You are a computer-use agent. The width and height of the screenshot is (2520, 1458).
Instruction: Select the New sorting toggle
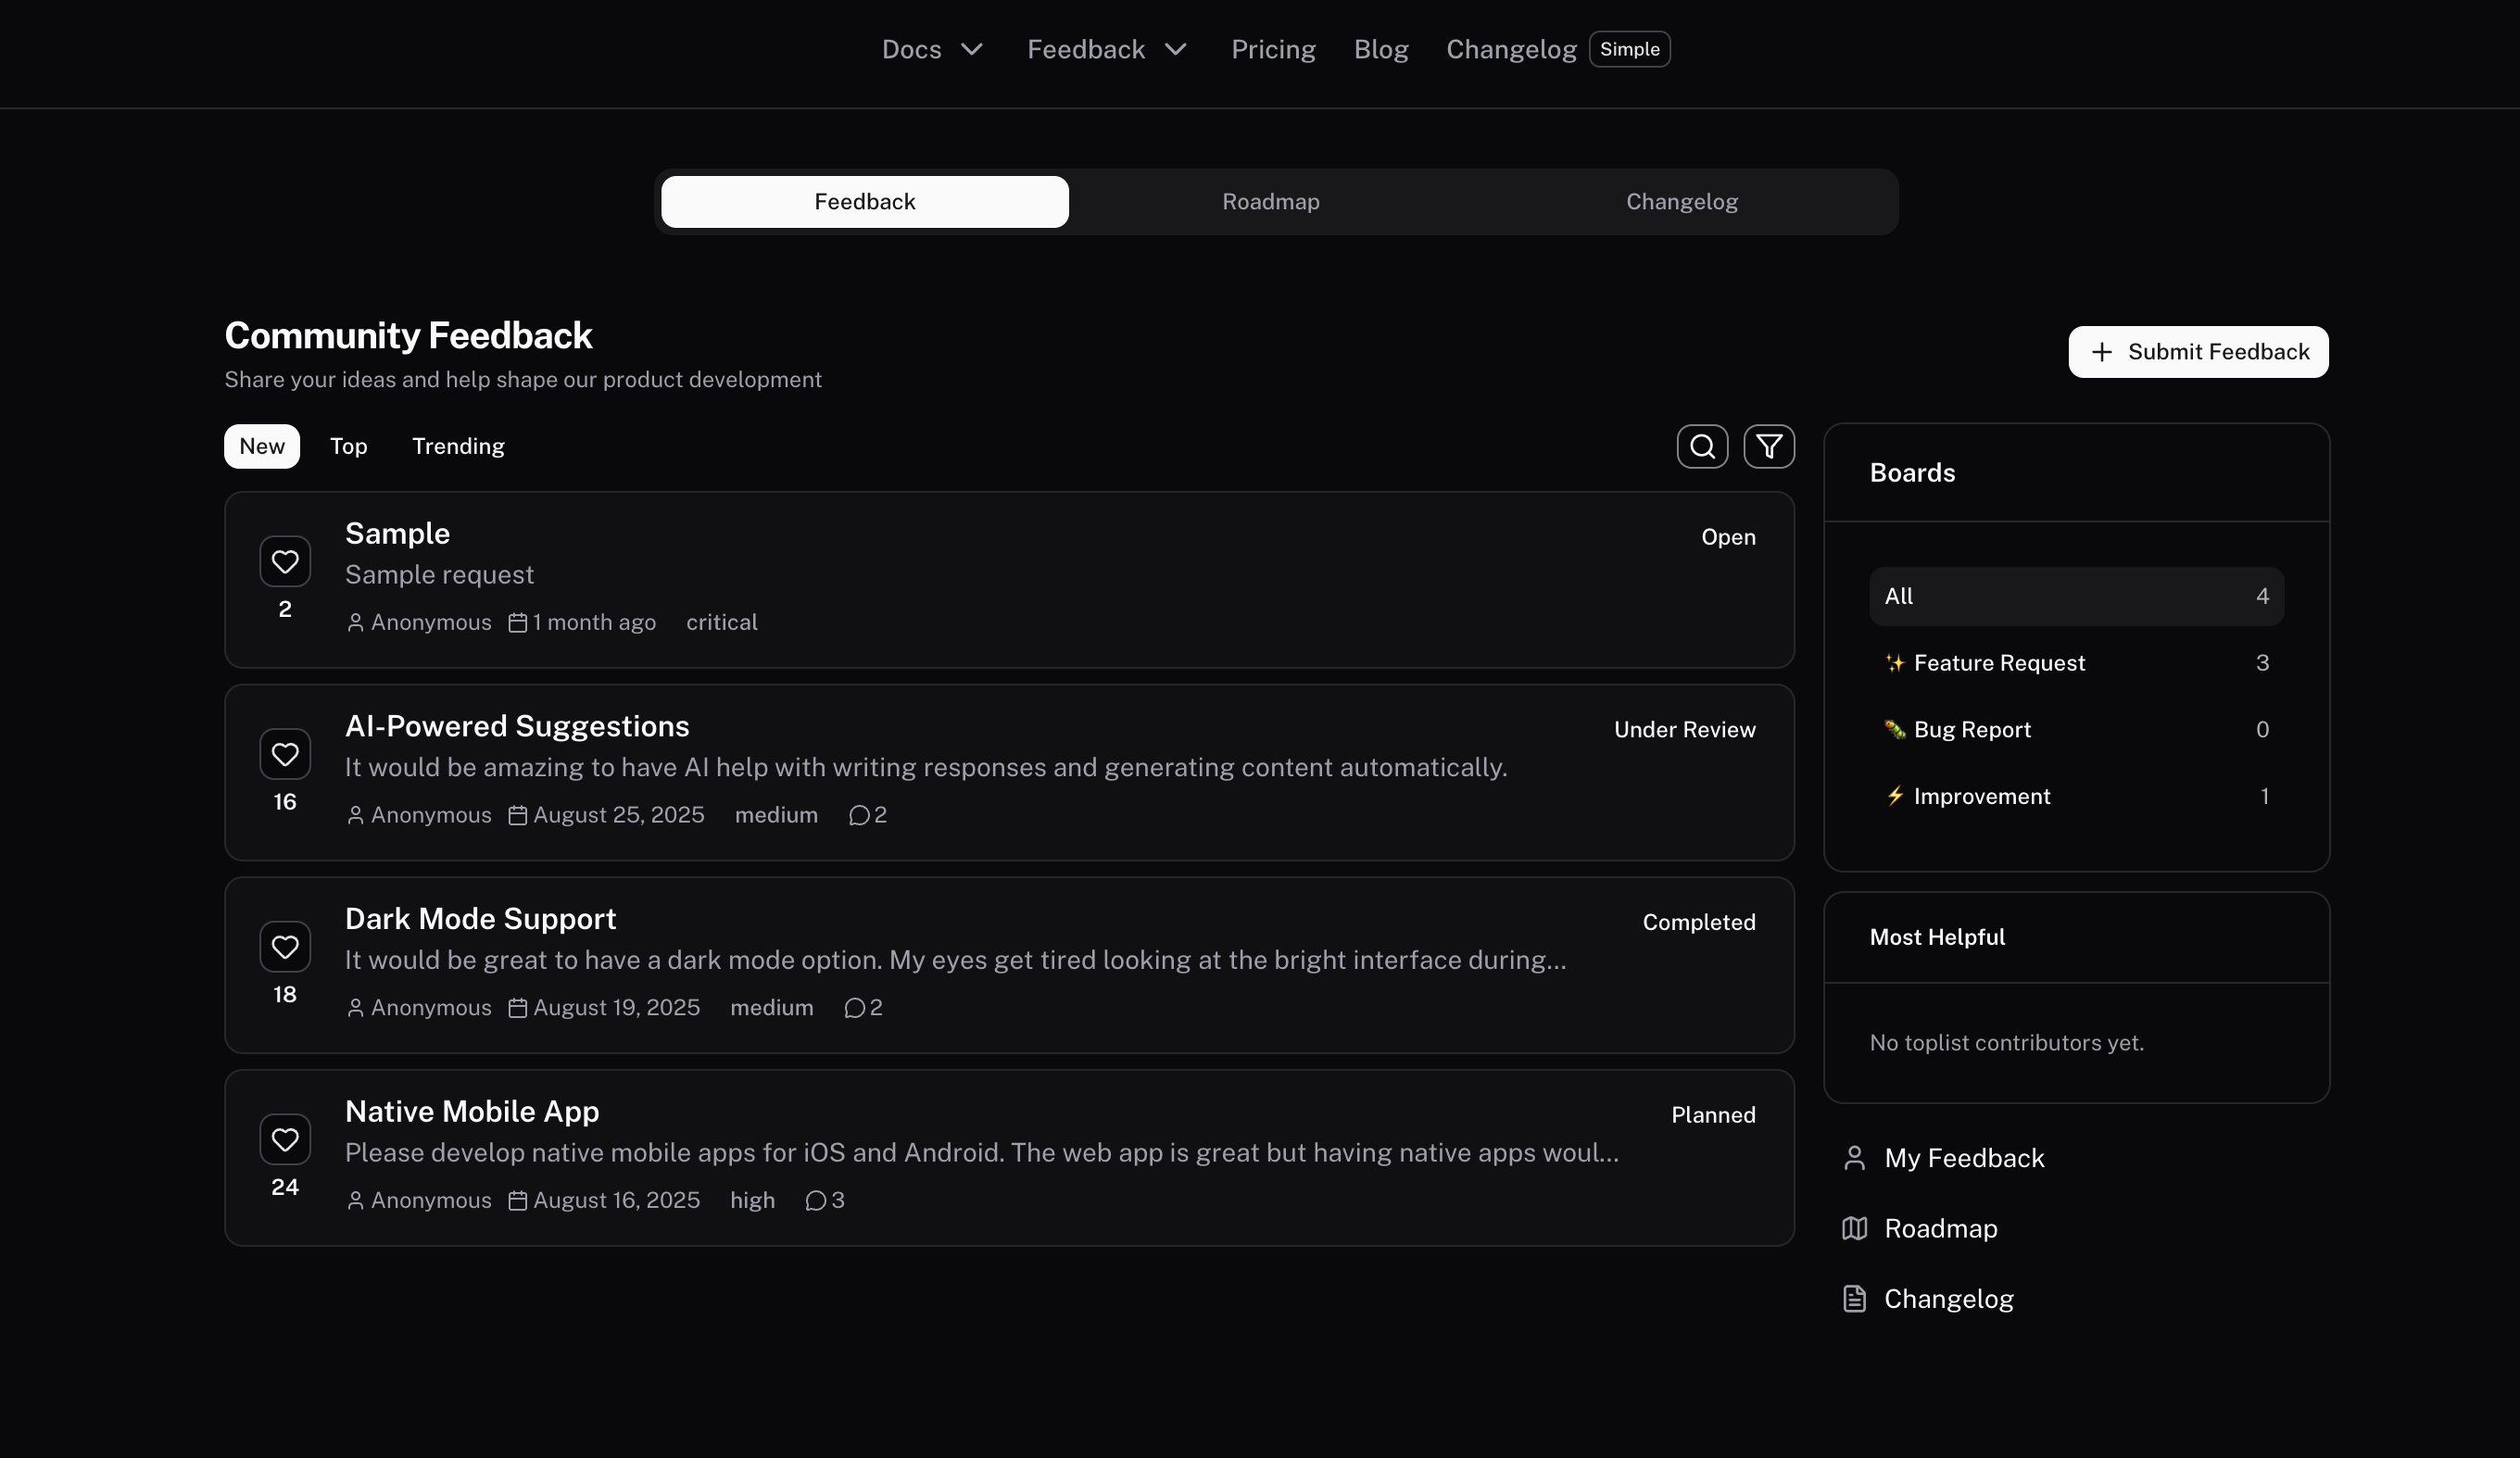261,446
